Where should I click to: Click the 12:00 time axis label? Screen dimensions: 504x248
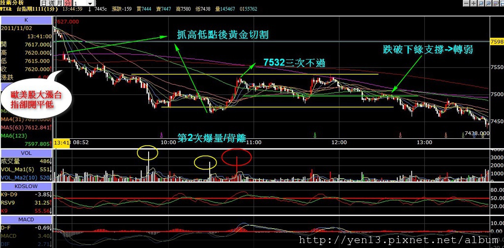339,142
